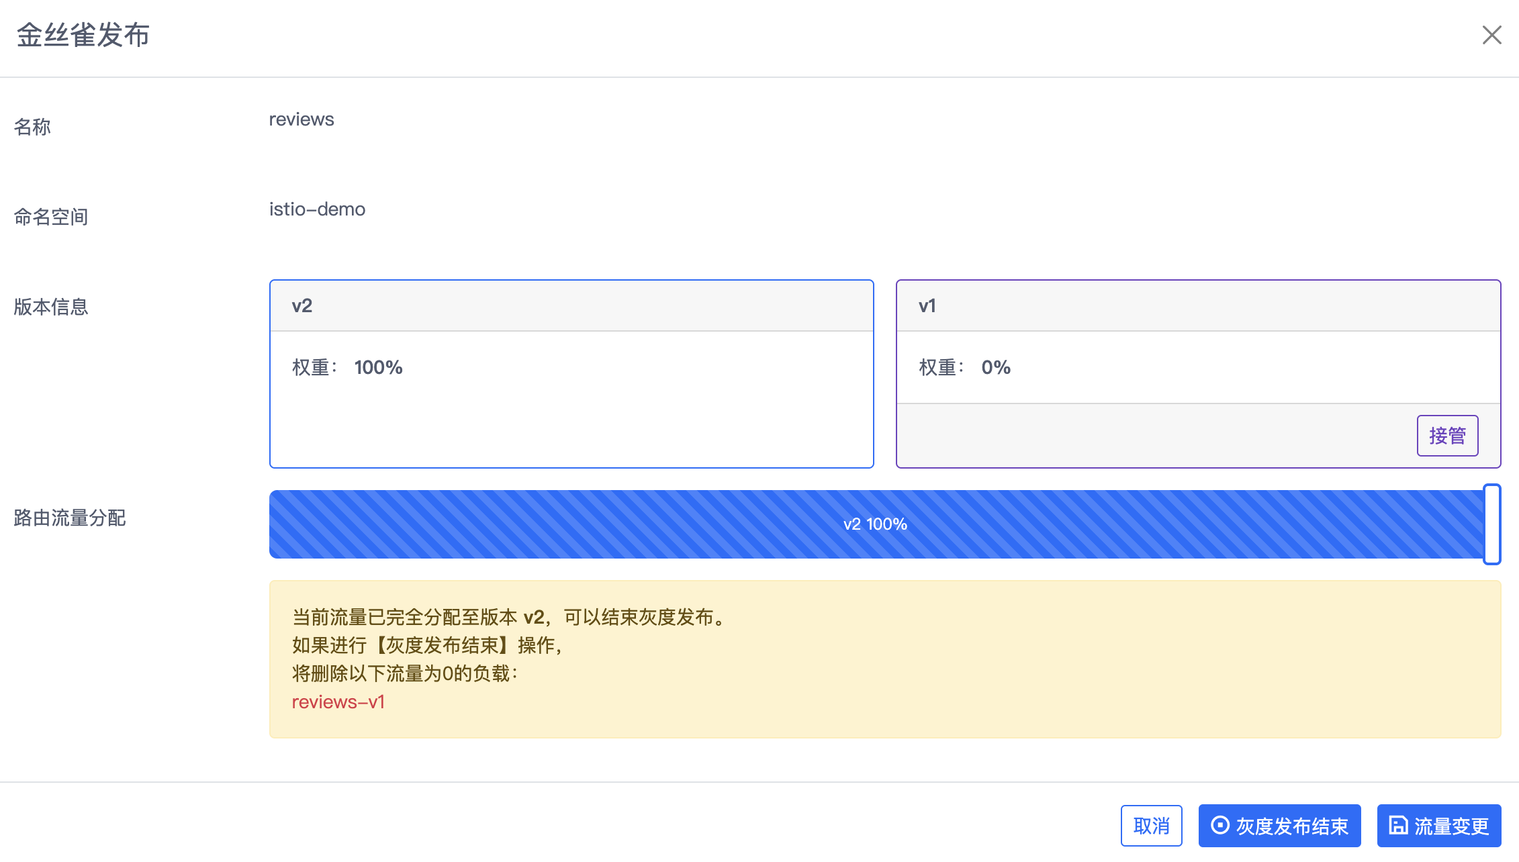Click the 名称 label
This screenshot has width=1519, height=862.
[32, 127]
